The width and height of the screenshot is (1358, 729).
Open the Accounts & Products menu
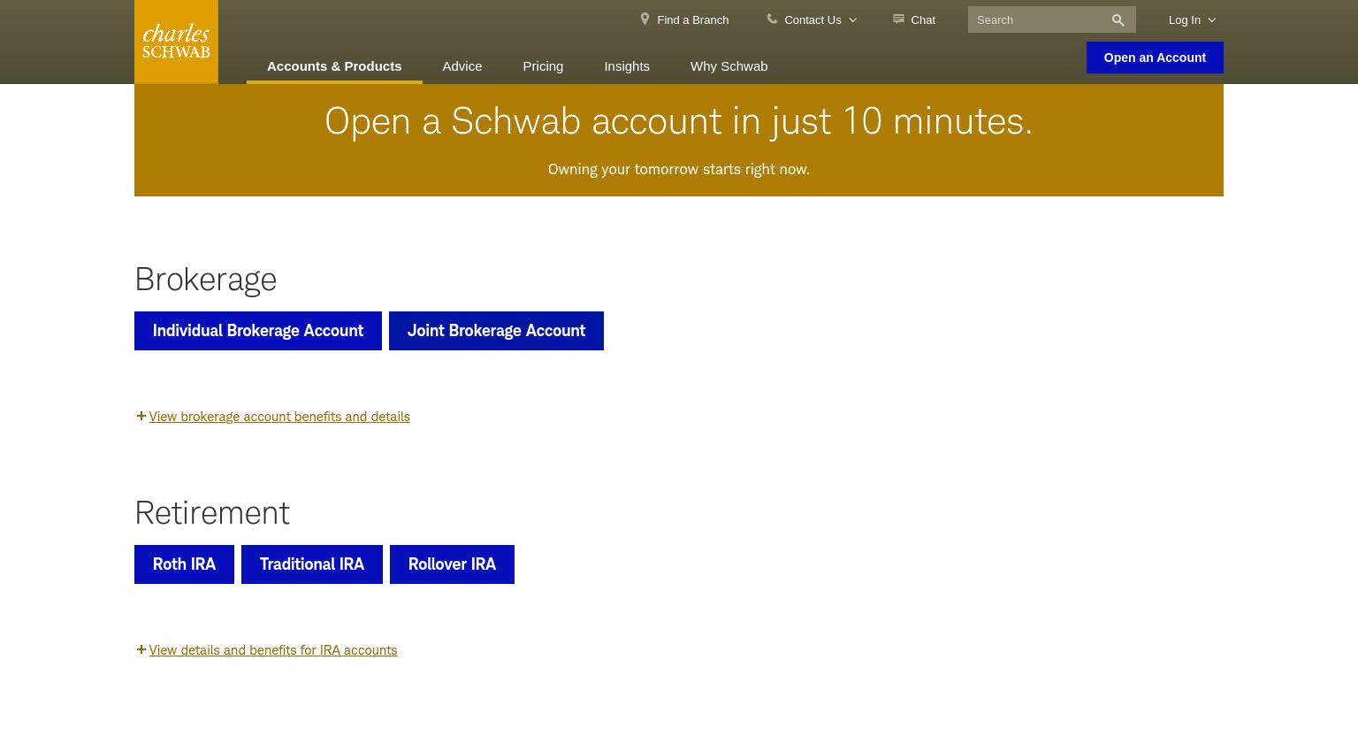tap(334, 66)
